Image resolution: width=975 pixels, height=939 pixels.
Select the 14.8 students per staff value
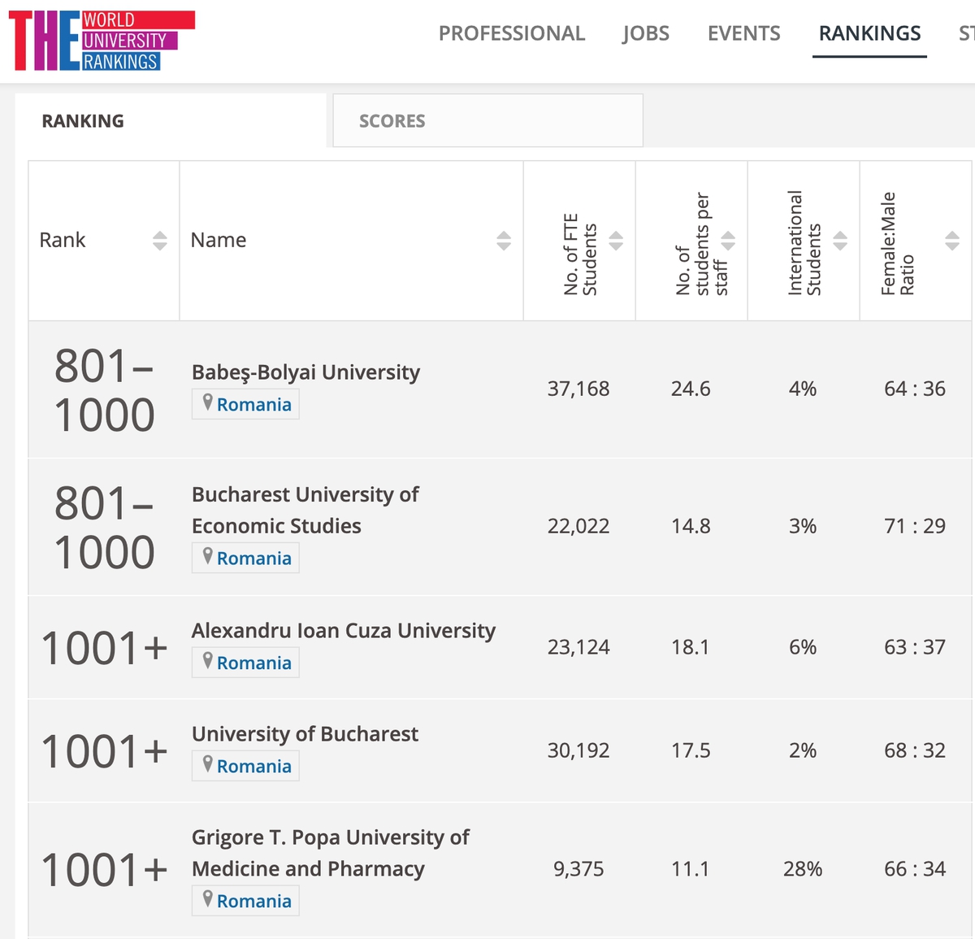coord(691,526)
